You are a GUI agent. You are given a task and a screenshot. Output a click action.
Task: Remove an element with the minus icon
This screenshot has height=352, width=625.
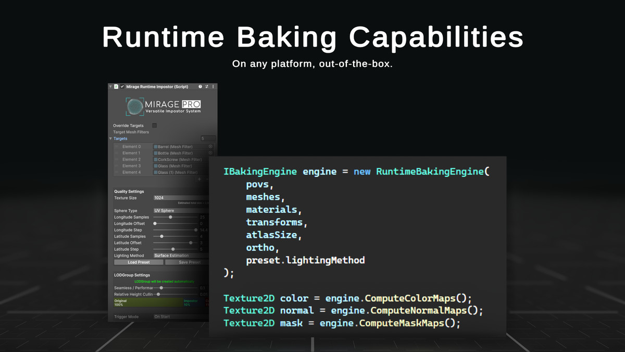(x=207, y=179)
